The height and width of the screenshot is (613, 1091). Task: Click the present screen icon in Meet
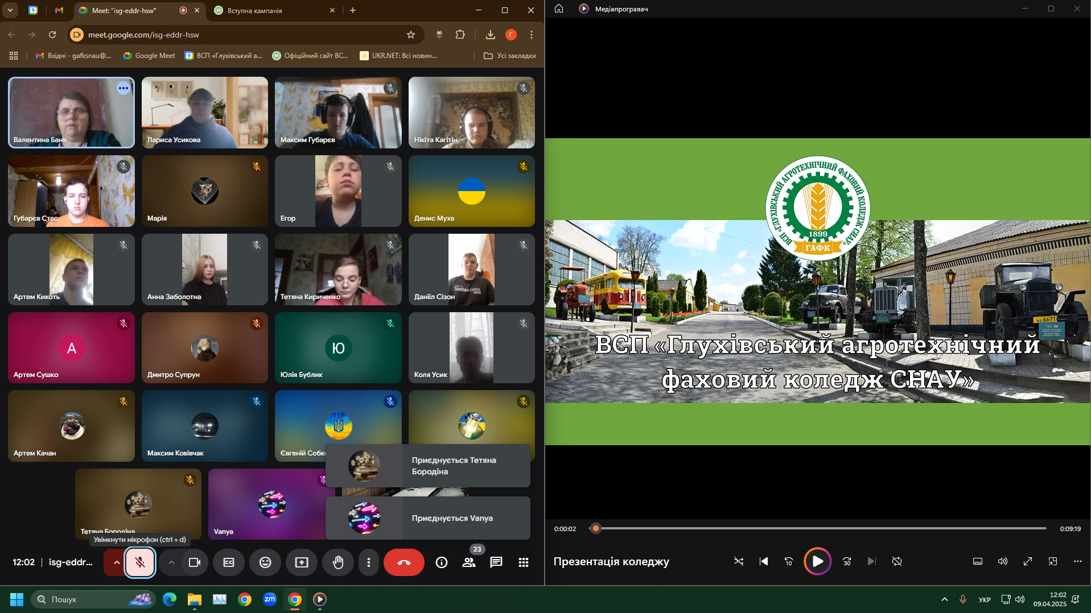(x=302, y=562)
